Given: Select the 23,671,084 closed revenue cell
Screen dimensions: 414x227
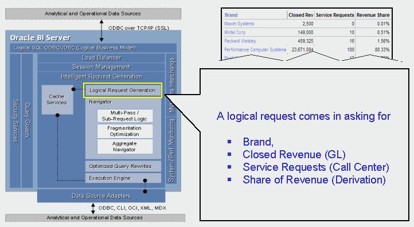Looking at the screenshot, I should tap(302, 50).
